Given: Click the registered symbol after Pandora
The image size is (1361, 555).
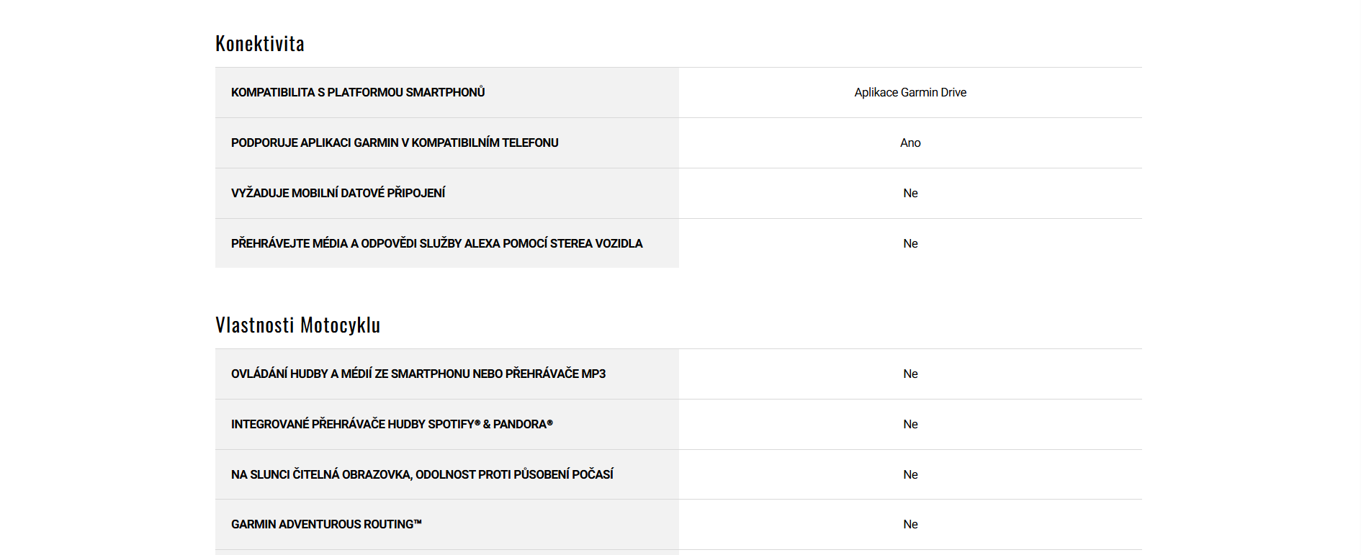Looking at the screenshot, I should click(x=550, y=423).
